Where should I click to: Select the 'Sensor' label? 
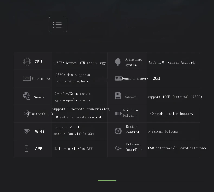pos(40,97)
